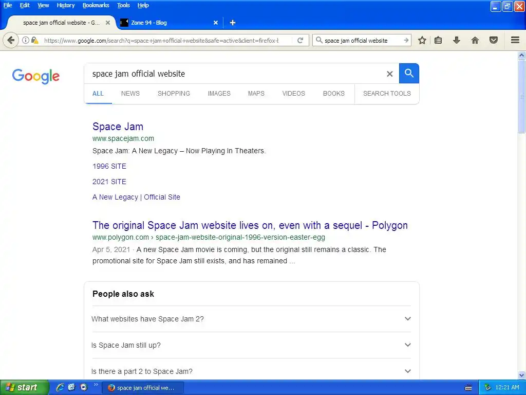Open SEARCH TOOLS options
526x395 pixels.
coord(387,94)
